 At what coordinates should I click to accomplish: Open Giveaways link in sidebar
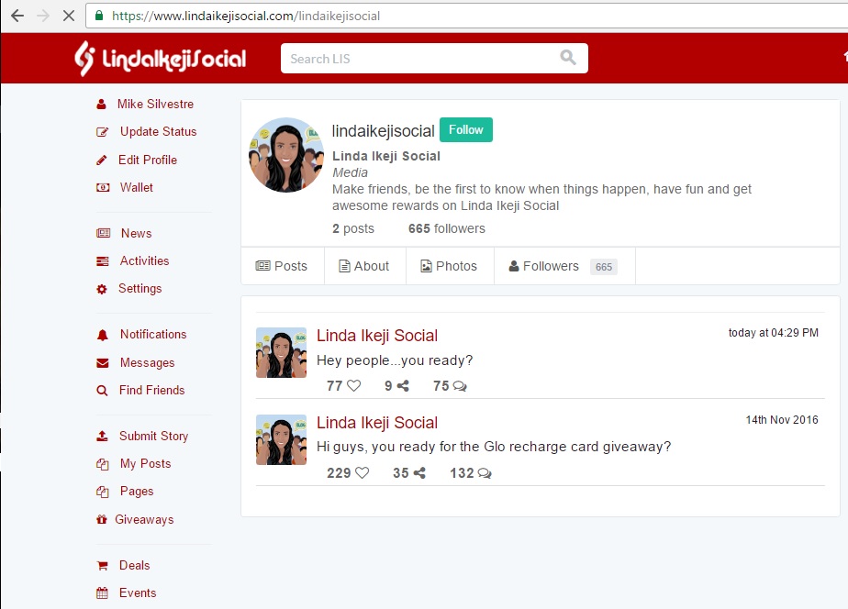[144, 519]
